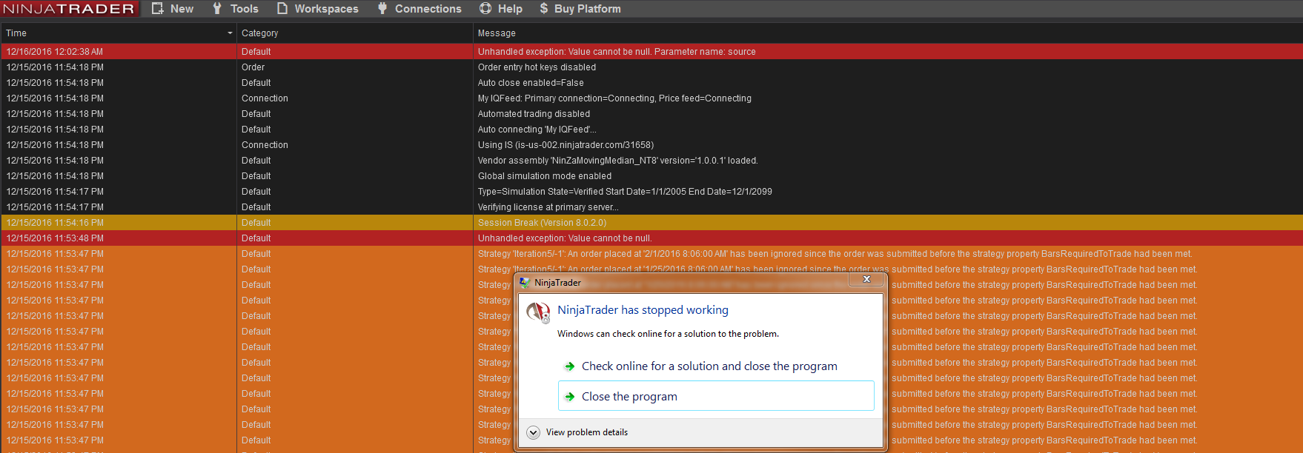Click the Message column header
This screenshot has height=453, width=1303.
point(888,33)
